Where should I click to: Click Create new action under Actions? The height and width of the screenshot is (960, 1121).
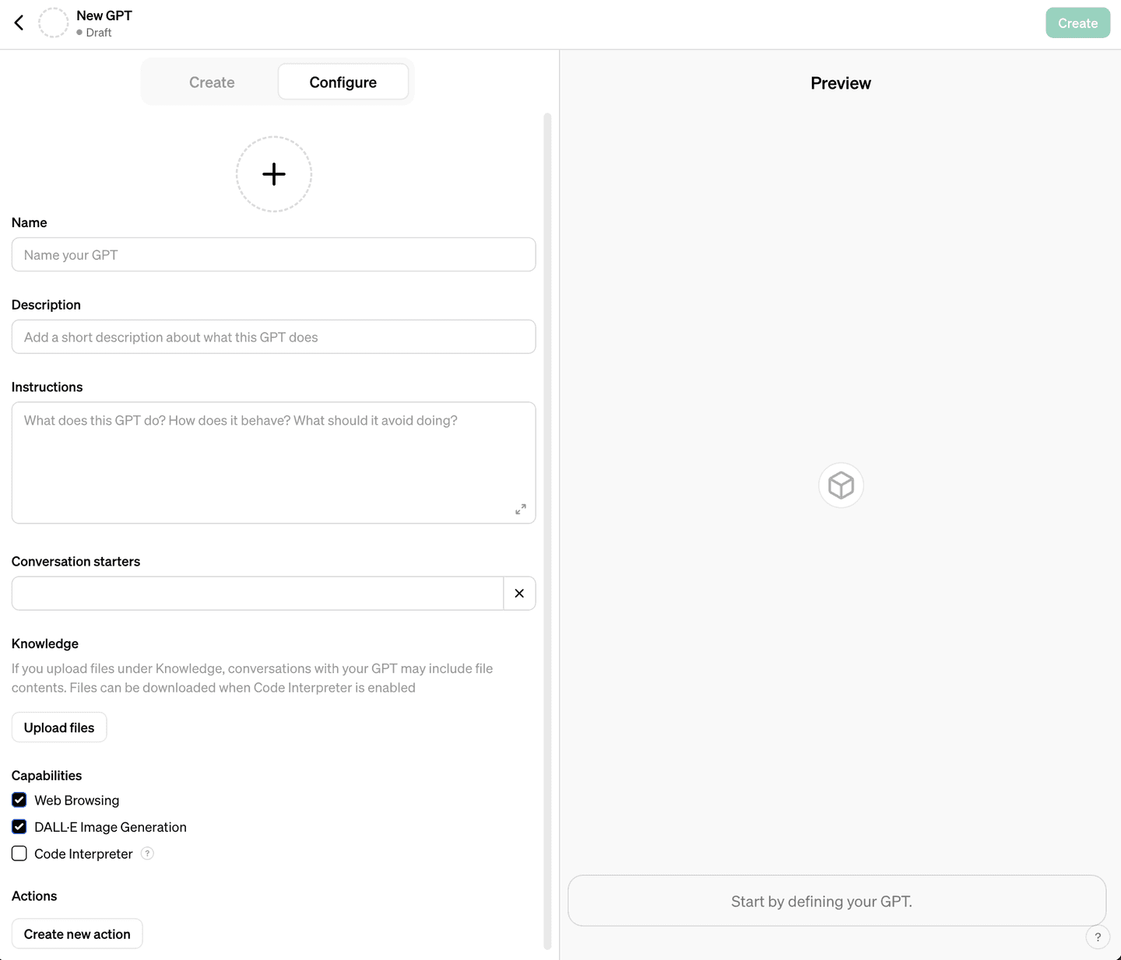76,934
